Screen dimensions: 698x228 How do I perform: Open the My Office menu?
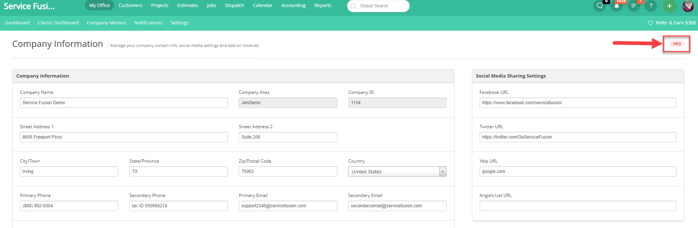point(99,6)
